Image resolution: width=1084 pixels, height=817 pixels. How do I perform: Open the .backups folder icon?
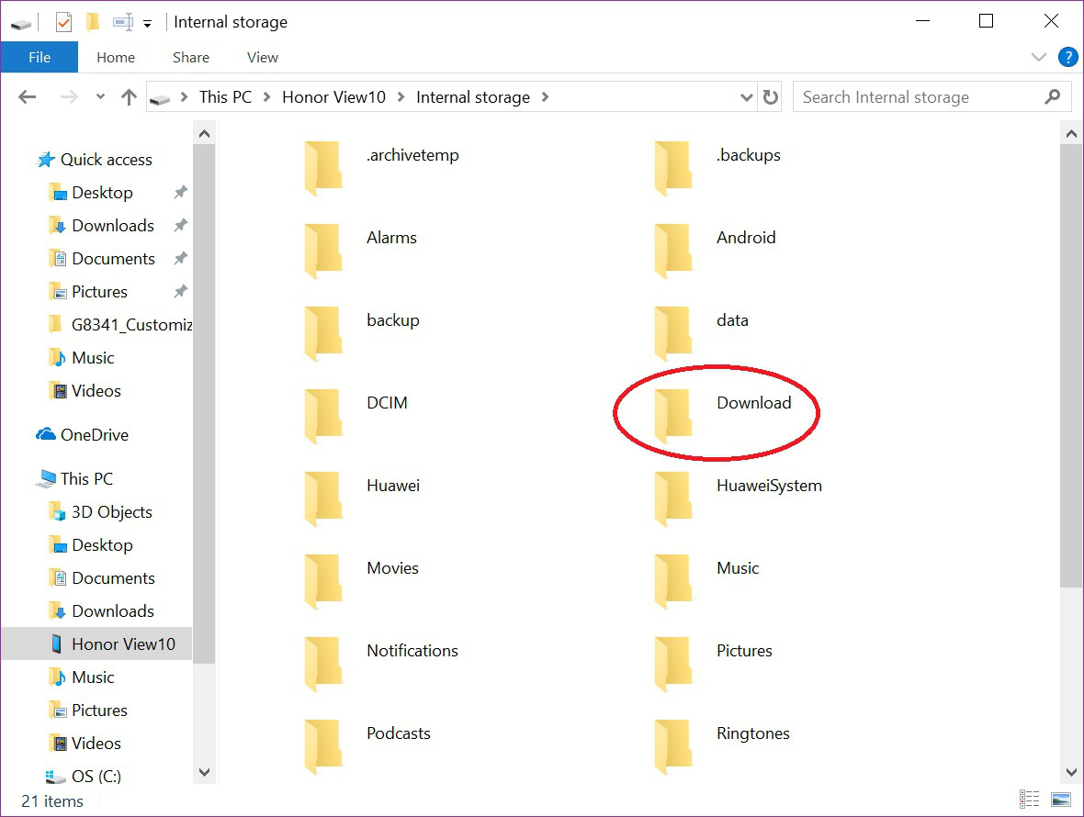(673, 168)
